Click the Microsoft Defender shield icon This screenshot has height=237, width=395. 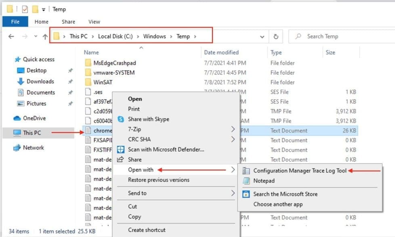pyautogui.click(x=120, y=149)
